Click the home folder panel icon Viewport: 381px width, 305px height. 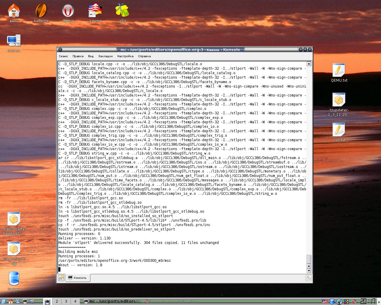pyautogui.click(x=10, y=301)
